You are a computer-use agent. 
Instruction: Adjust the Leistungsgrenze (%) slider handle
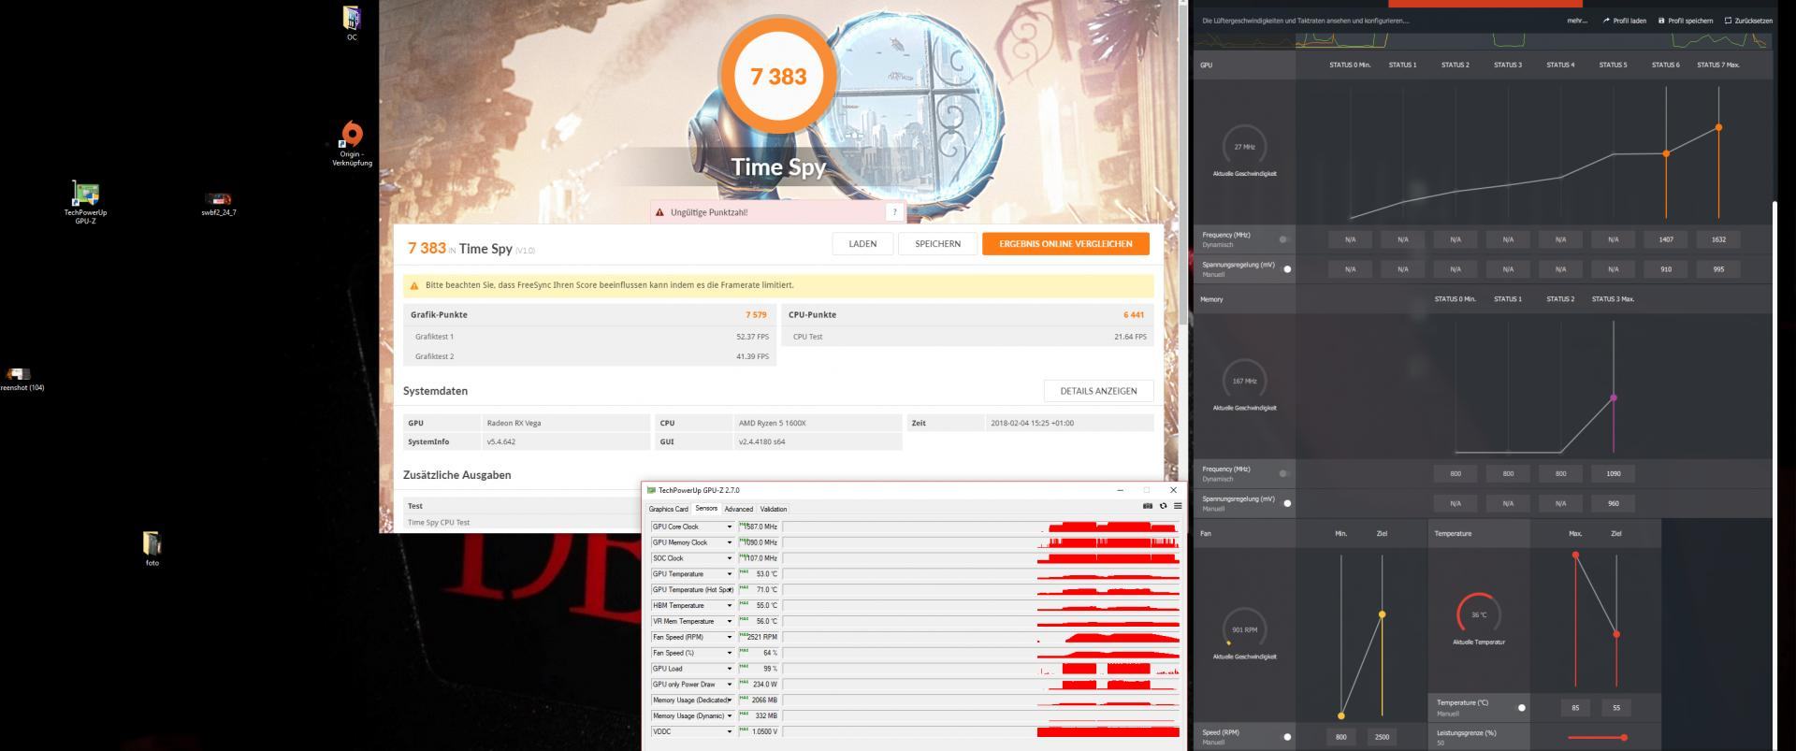tap(1624, 738)
